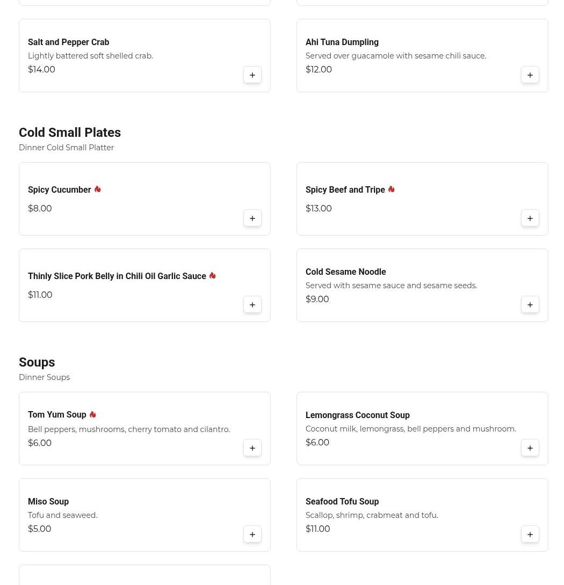Add Seafood Tofu Soup with plus icon
This screenshot has width=564, height=585.
(530, 535)
